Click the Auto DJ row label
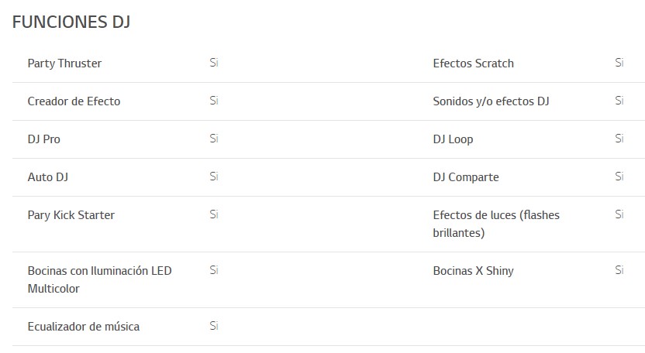Image resolution: width=645 pixels, height=353 pixels. pyautogui.click(x=48, y=177)
